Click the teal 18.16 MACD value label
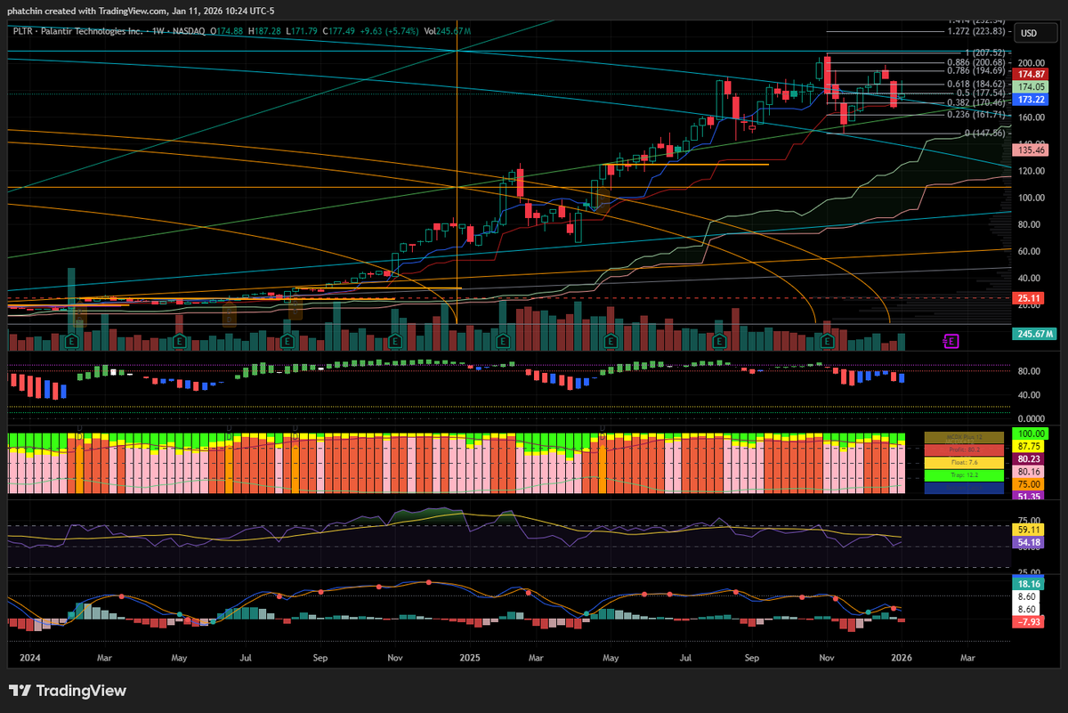1068x713 pixels. [1030, 584]
